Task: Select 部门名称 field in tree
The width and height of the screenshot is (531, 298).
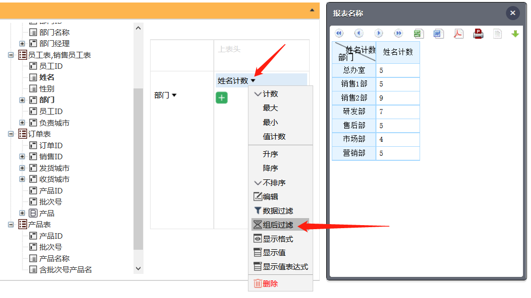Action: coord(54,32)
